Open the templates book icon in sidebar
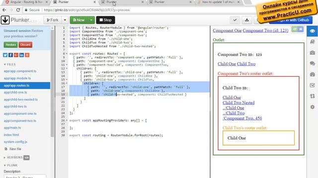This screenshot has height=178, width=318. pyautogui.click(x=313, y=42)
